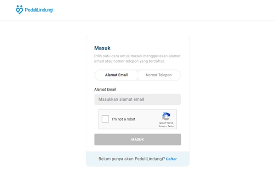Open the Daftar registration link
This screenshot has width=275, height=169.
coord(171,159)
